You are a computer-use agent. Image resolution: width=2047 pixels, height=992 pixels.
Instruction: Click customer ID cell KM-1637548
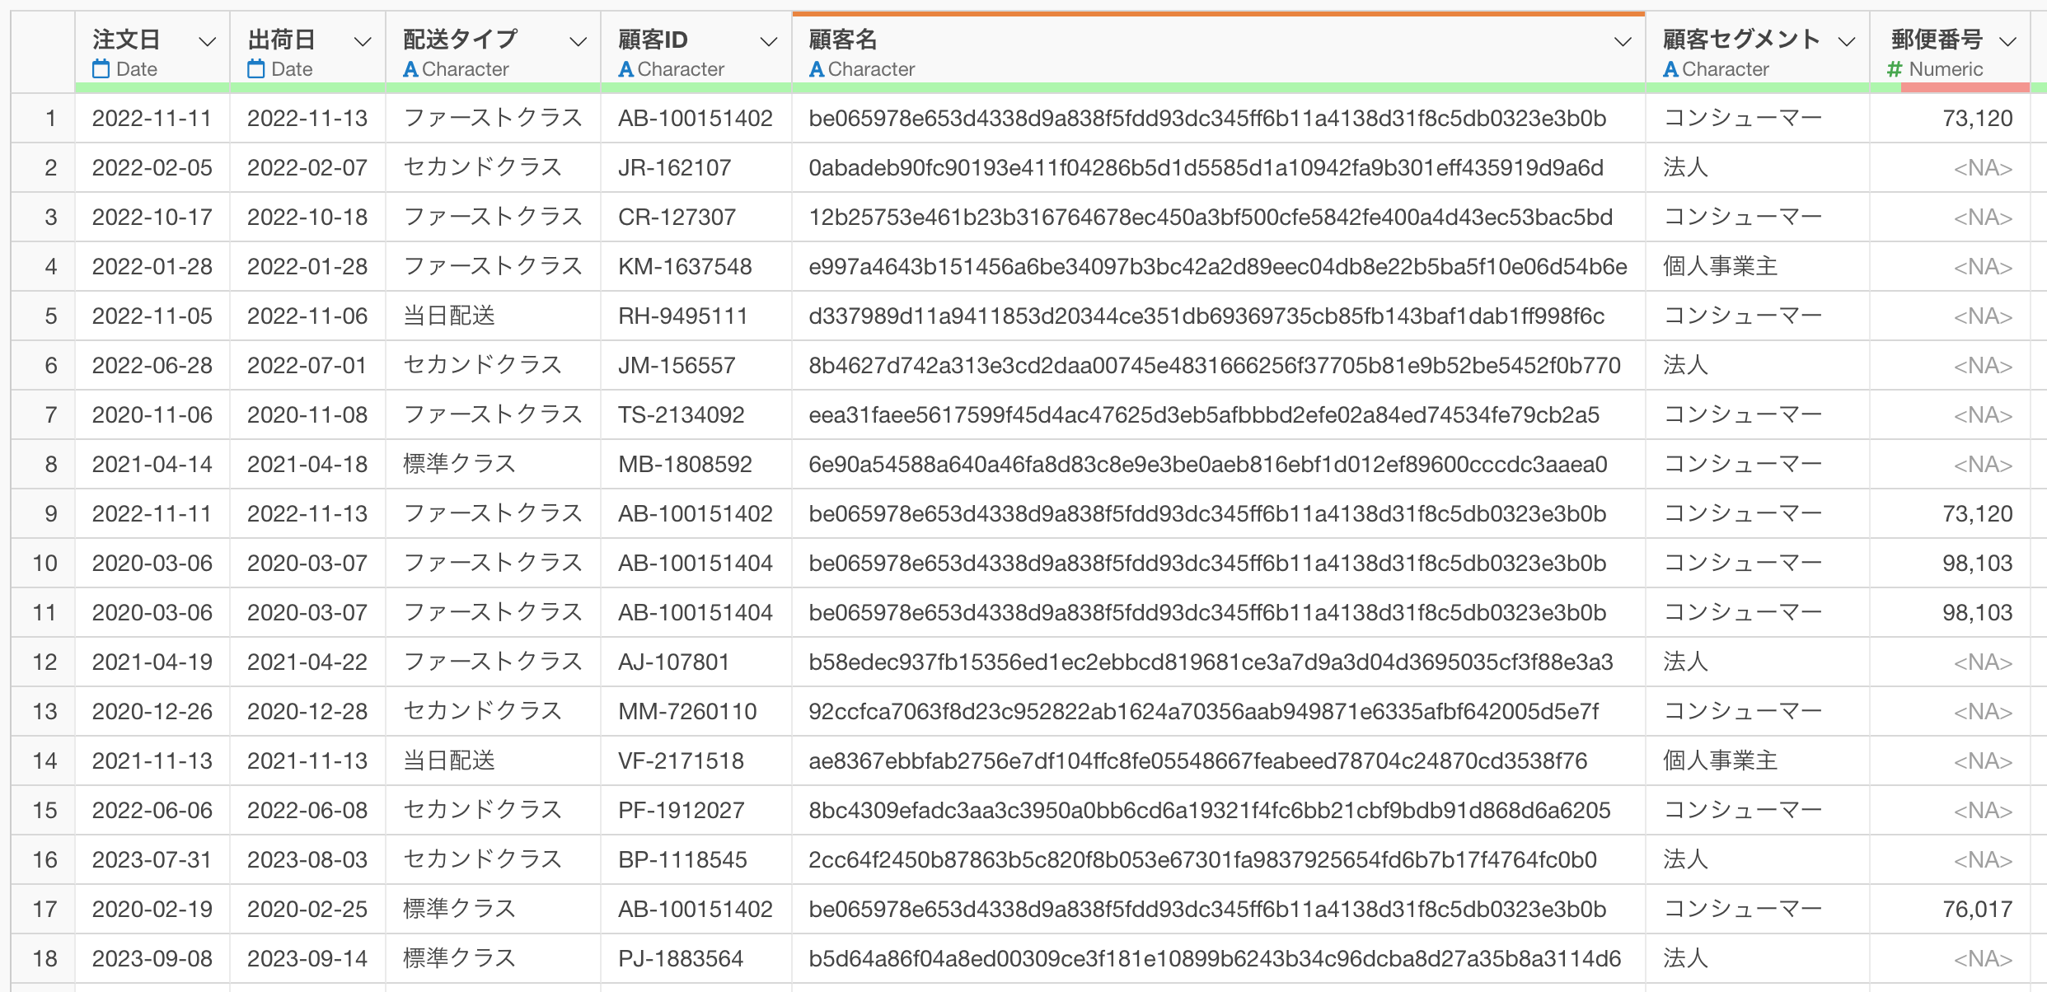[685, 267]
